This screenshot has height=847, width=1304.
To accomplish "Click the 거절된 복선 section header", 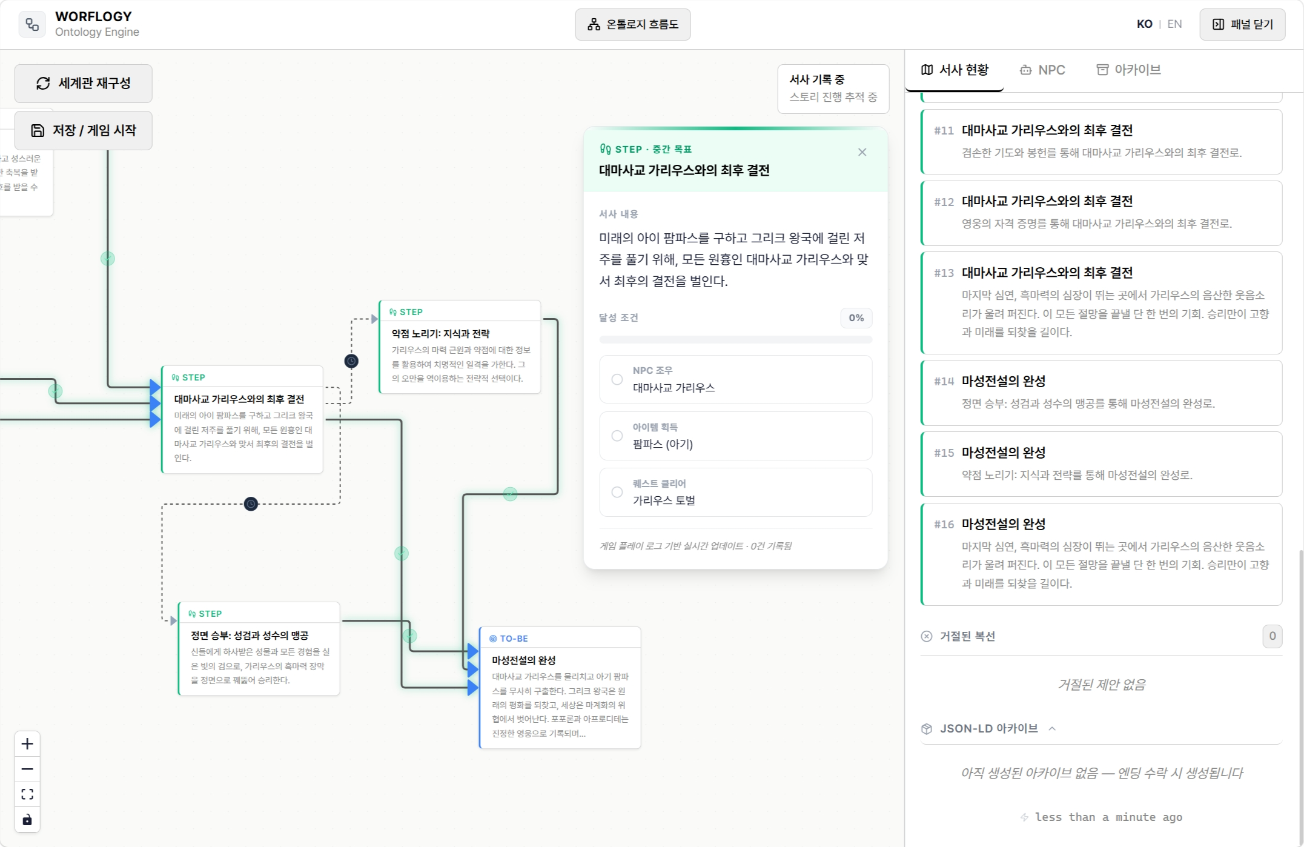I will click(1101, 636).
